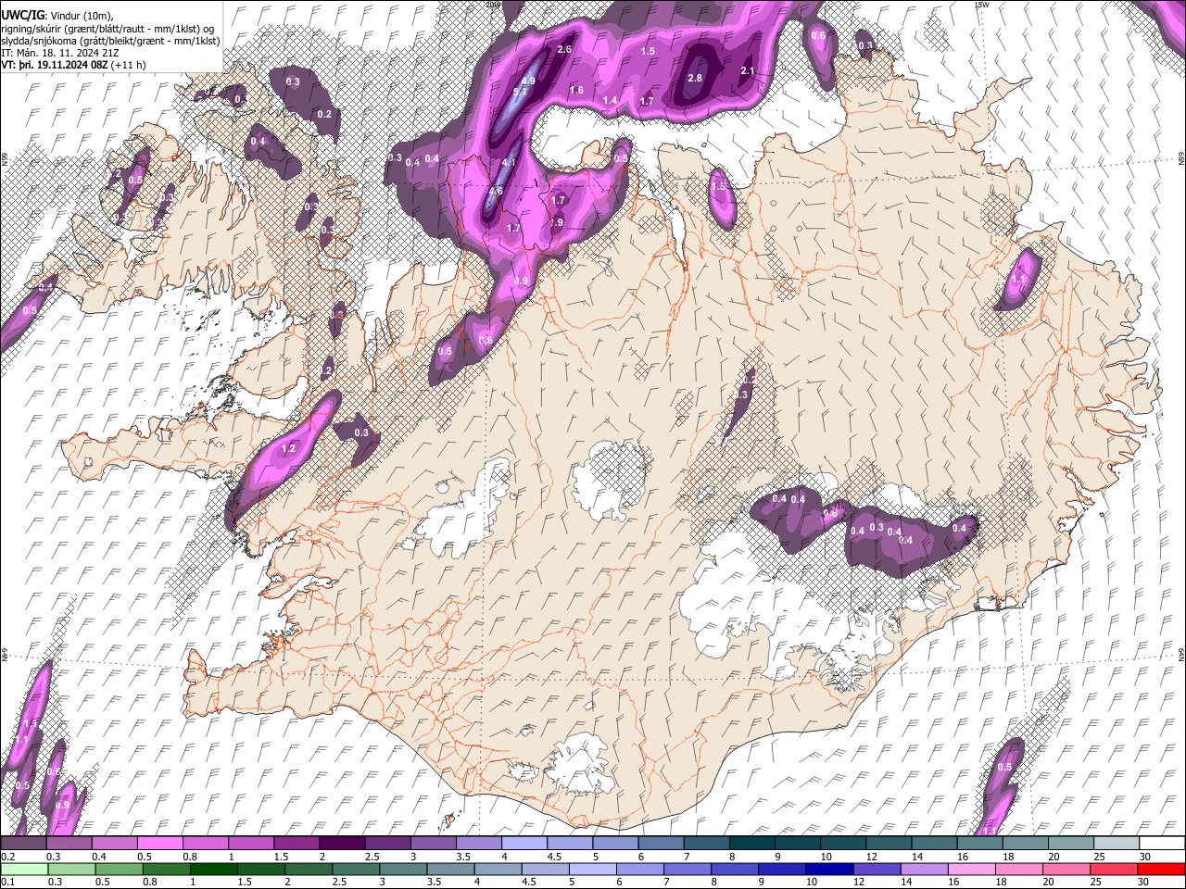
Task: Click the UWC/IG title text
Action: click(22, 15)
